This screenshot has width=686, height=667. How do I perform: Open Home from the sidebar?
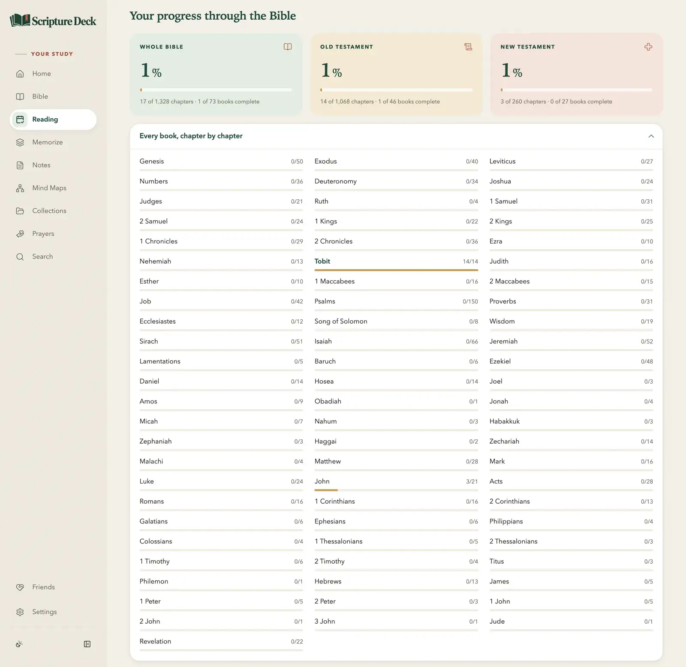click(x=53, y=74)
